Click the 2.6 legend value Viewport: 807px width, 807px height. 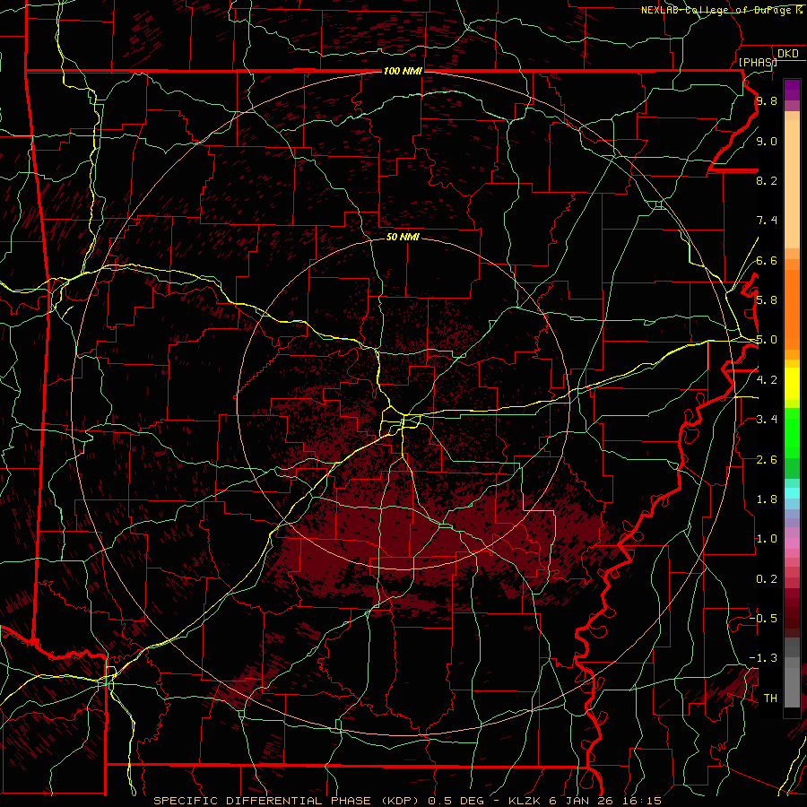click(767, 459)
